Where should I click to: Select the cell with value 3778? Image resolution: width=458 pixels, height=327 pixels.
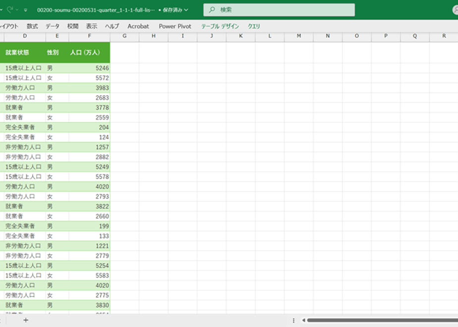[x=89, y=108]
